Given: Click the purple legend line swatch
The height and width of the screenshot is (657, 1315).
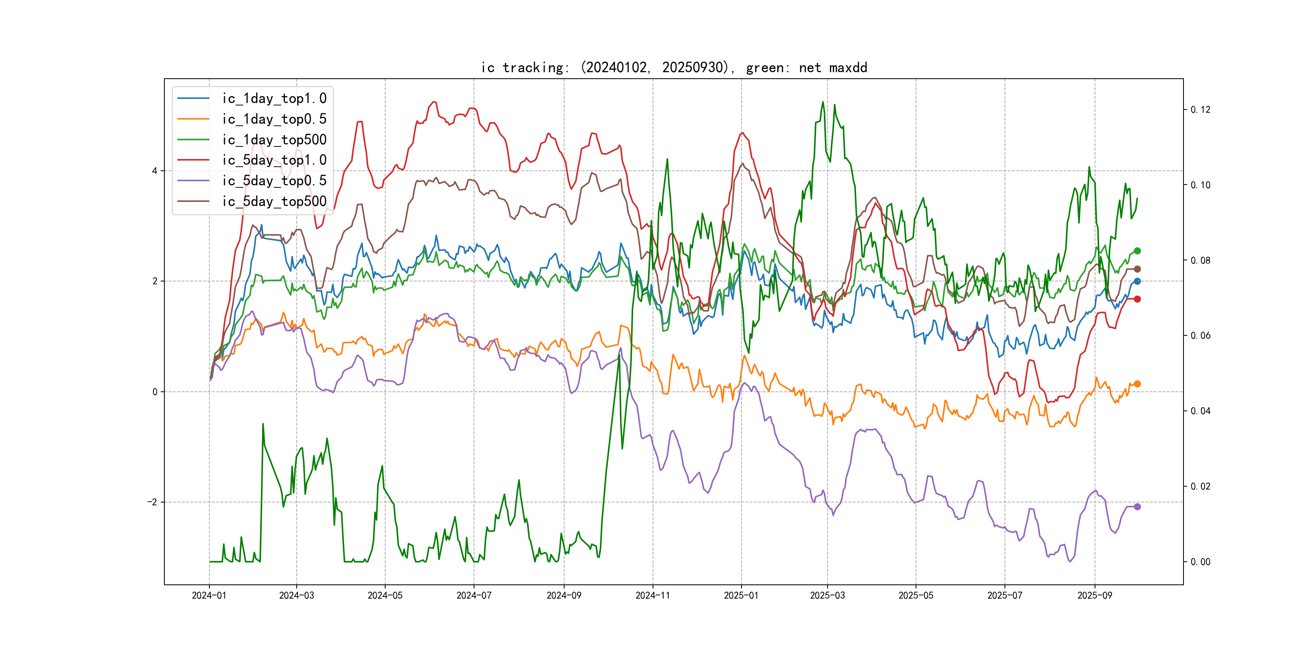Looking at the screenshot, I should coord(194,180).
